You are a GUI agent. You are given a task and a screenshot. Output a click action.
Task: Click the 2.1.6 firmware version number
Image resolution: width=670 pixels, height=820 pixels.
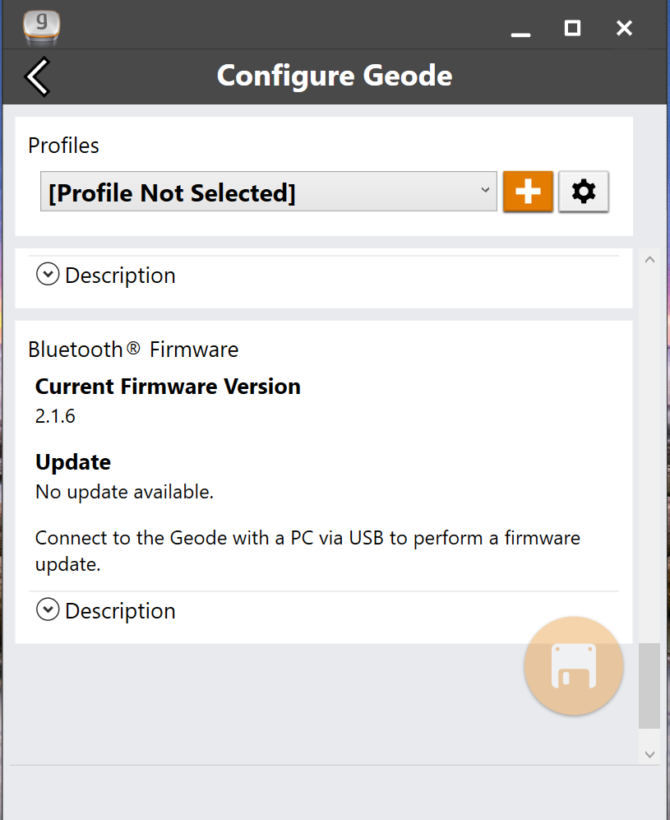pyautogui.click(x=55, y=416)
